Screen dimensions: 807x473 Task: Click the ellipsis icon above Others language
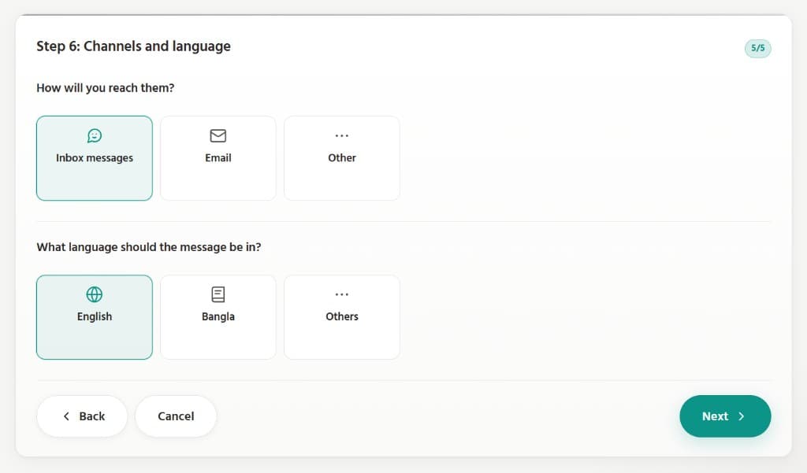pos(342,294)
